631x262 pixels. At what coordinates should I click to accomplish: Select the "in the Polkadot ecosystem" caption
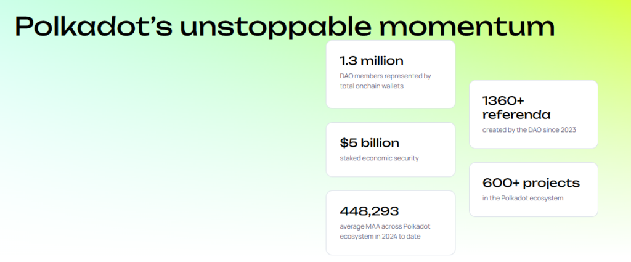click(x=523, y=198)
